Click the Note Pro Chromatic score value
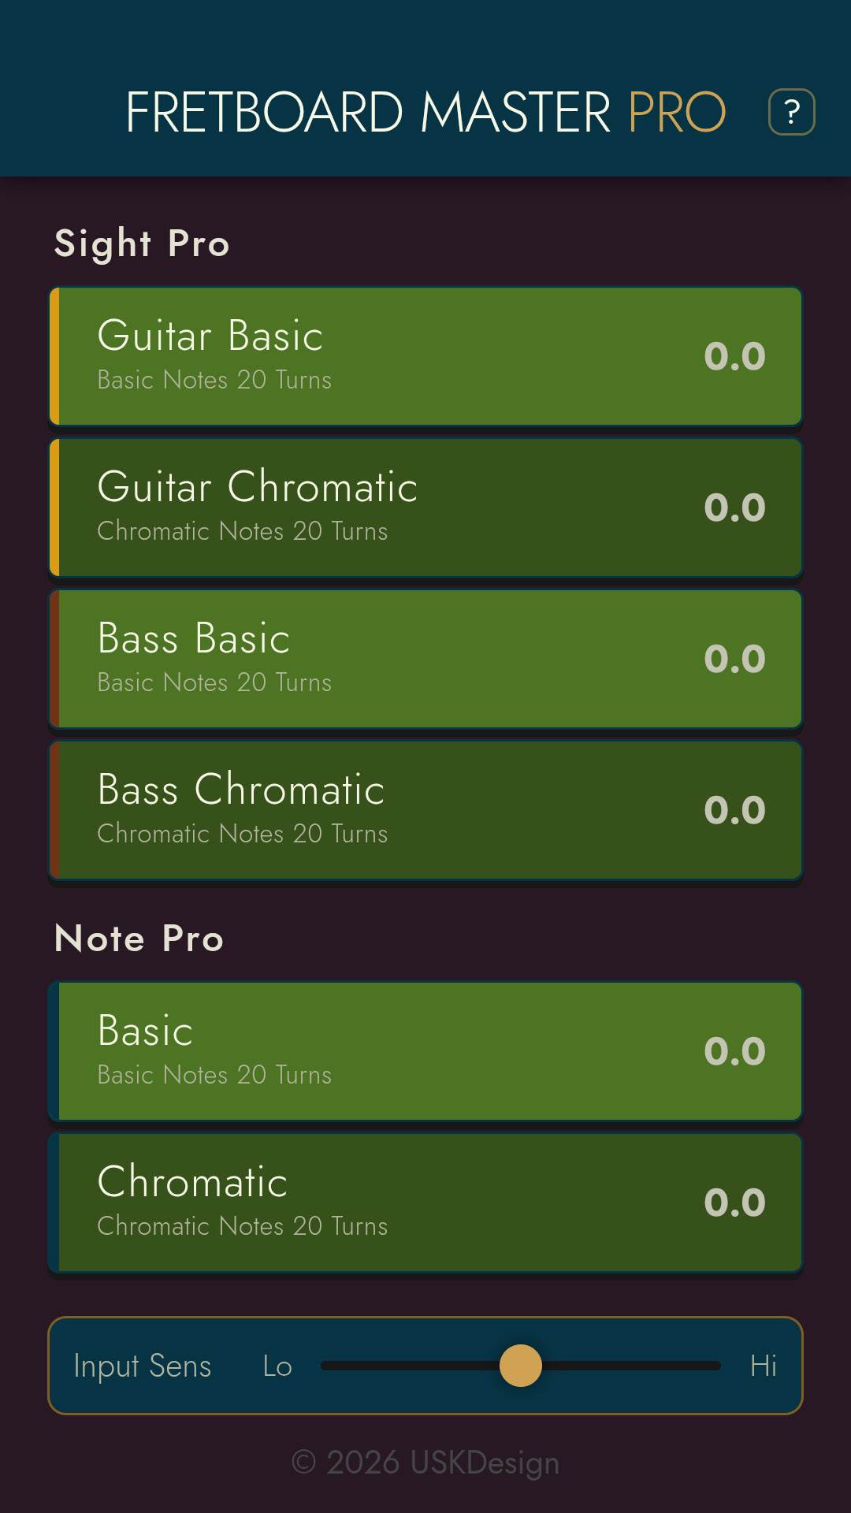The height and width of the screenshot is (1513, 851). (x=734, y=1201)
